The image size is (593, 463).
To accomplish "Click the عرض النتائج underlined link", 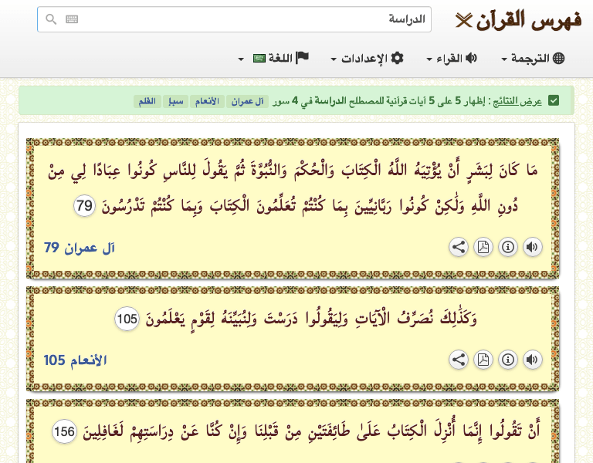I will (x=517, y=101).
